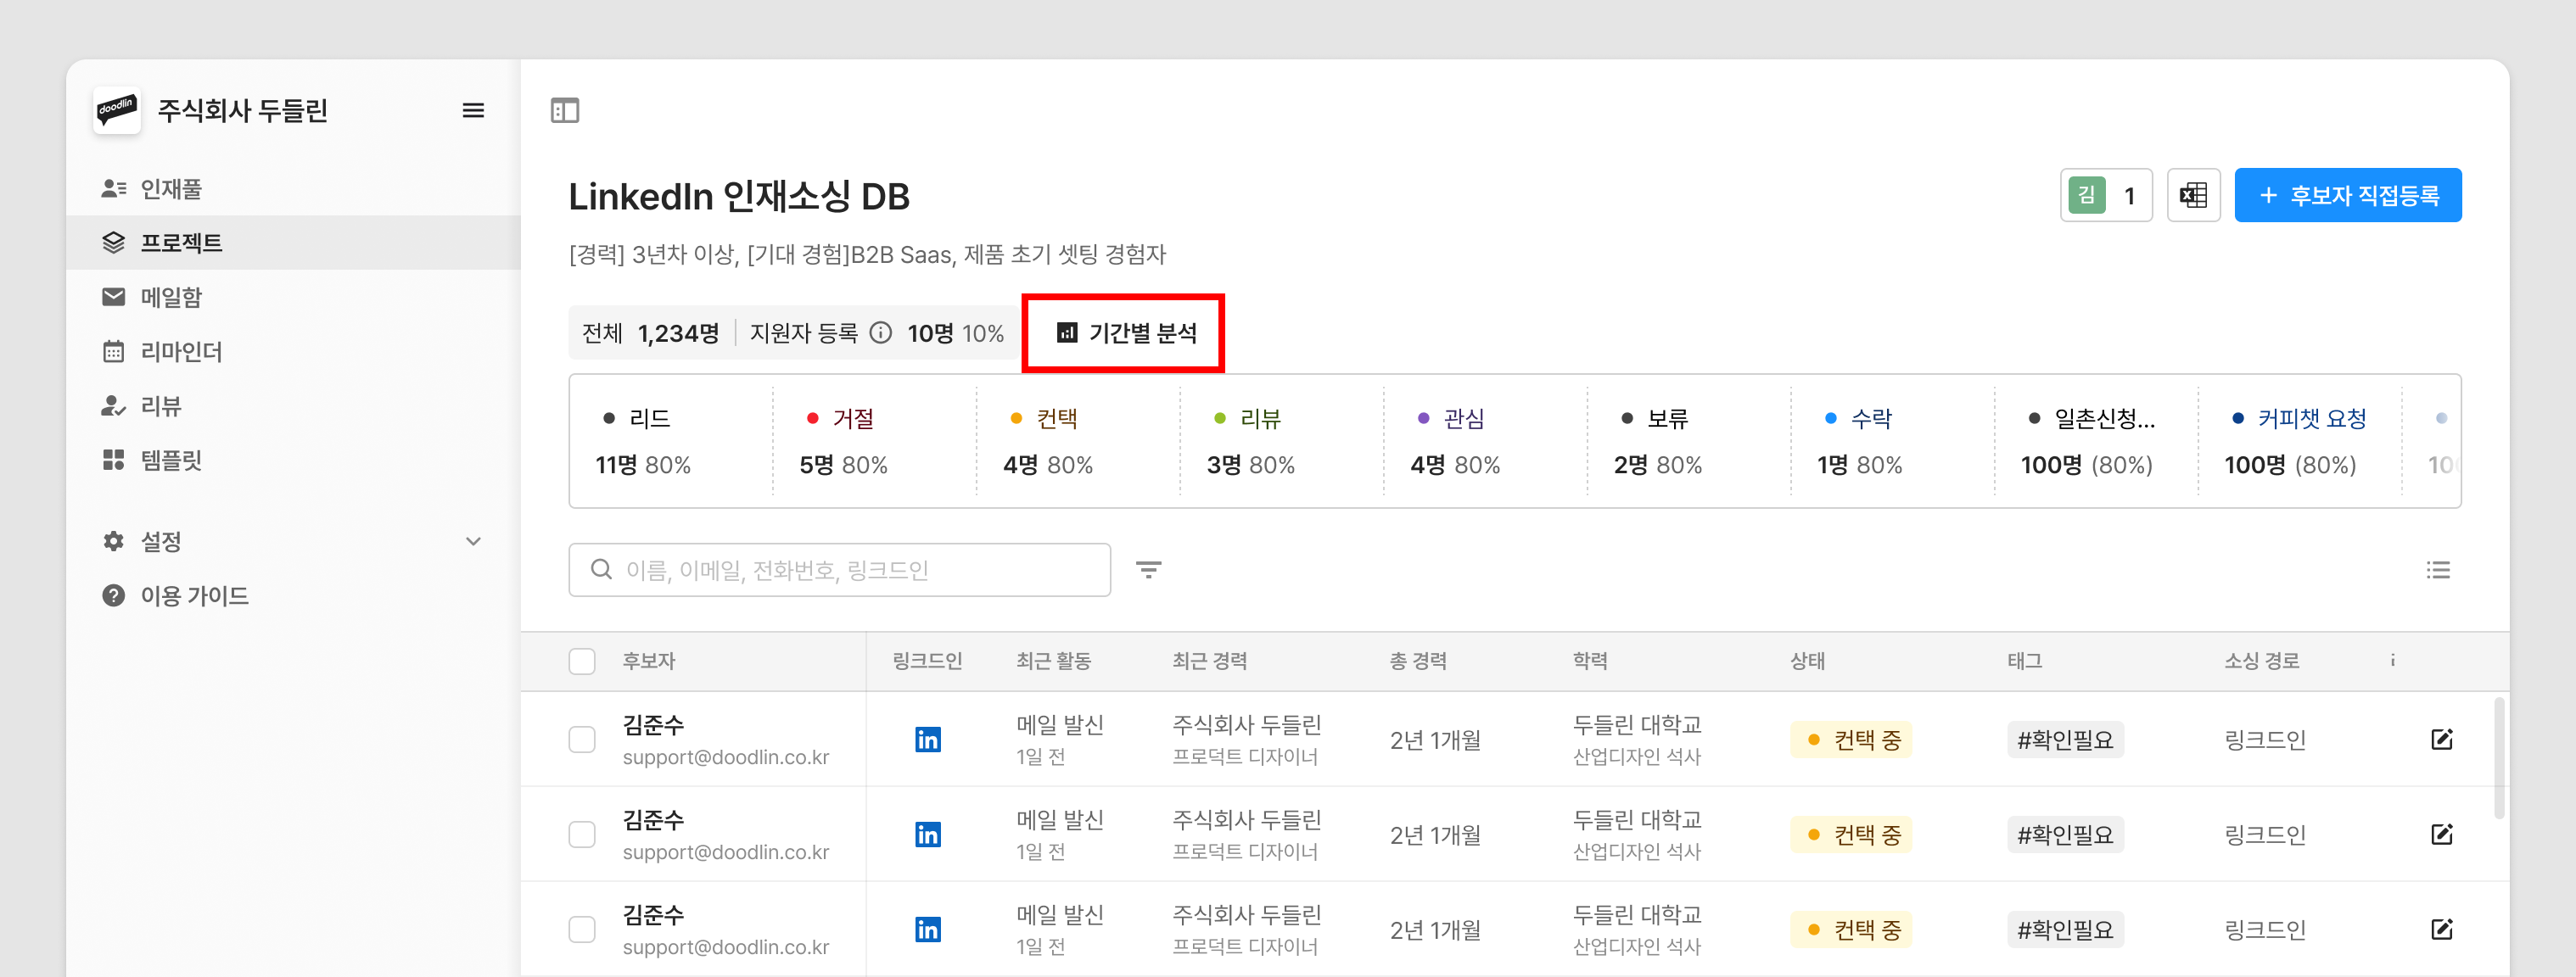This screenshot has width=2576, height=977.
Task: Filter by the 일촌신청 stage card
Action: (x=2096, y=441)
